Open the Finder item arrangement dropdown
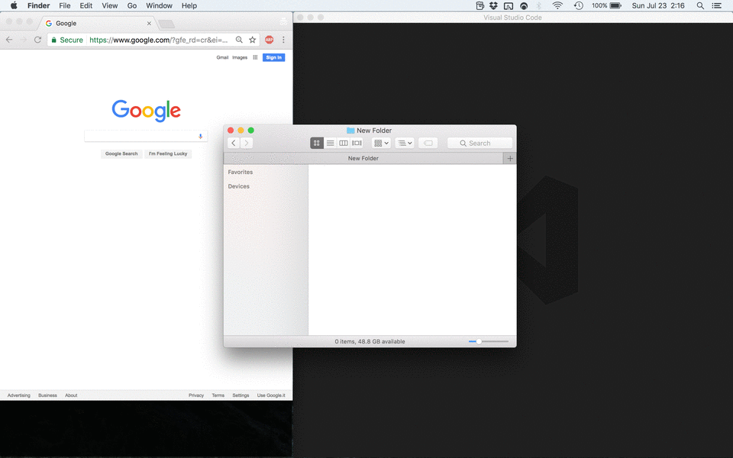 click(381, 143)
